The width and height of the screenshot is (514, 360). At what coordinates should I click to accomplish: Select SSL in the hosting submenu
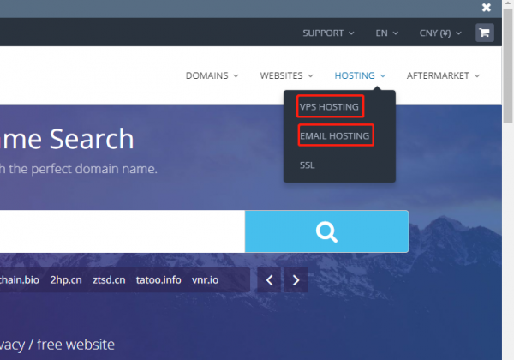point(308,165)
